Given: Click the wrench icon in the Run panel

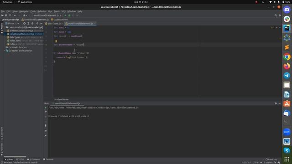Looking at the screenshot, I should pos(46,112).
